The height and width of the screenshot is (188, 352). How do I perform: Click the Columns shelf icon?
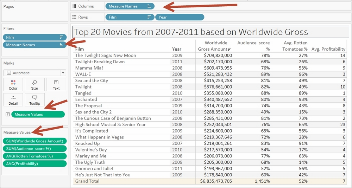point(74,6)
